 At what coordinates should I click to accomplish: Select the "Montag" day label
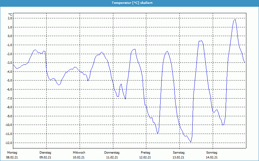12,153
